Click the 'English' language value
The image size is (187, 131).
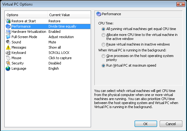coord(54,68)
